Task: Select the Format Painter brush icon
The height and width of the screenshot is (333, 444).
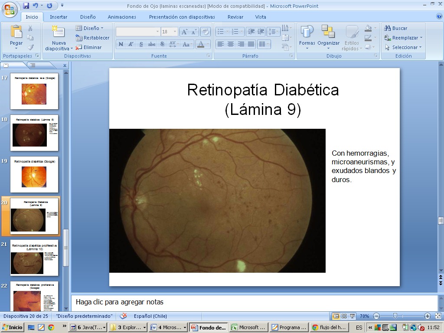Action: coord(30,47)
